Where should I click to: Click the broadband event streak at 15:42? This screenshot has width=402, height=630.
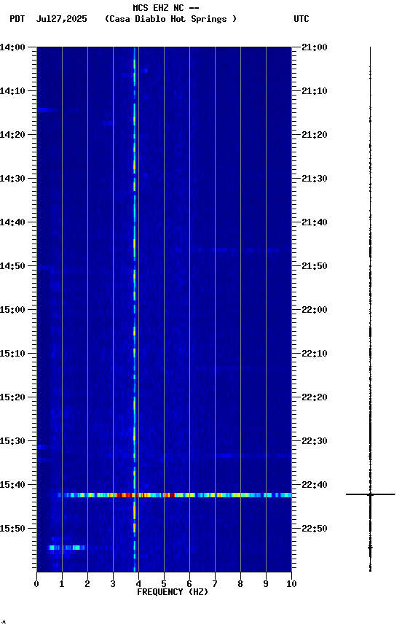tap(175, 495)
